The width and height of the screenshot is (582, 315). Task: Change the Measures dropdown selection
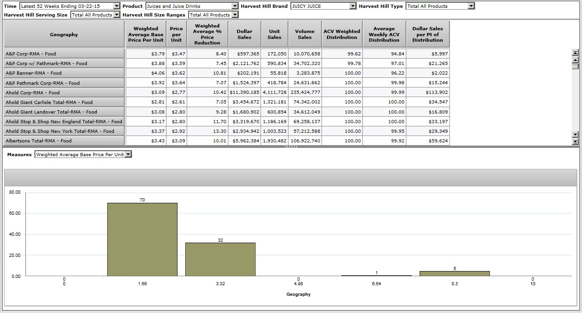pos(128,154)
